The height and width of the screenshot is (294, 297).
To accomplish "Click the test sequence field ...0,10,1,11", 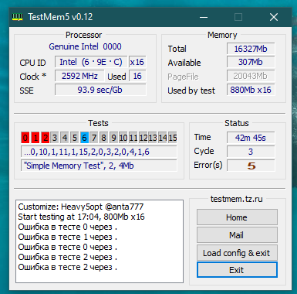I will (99, 152).
